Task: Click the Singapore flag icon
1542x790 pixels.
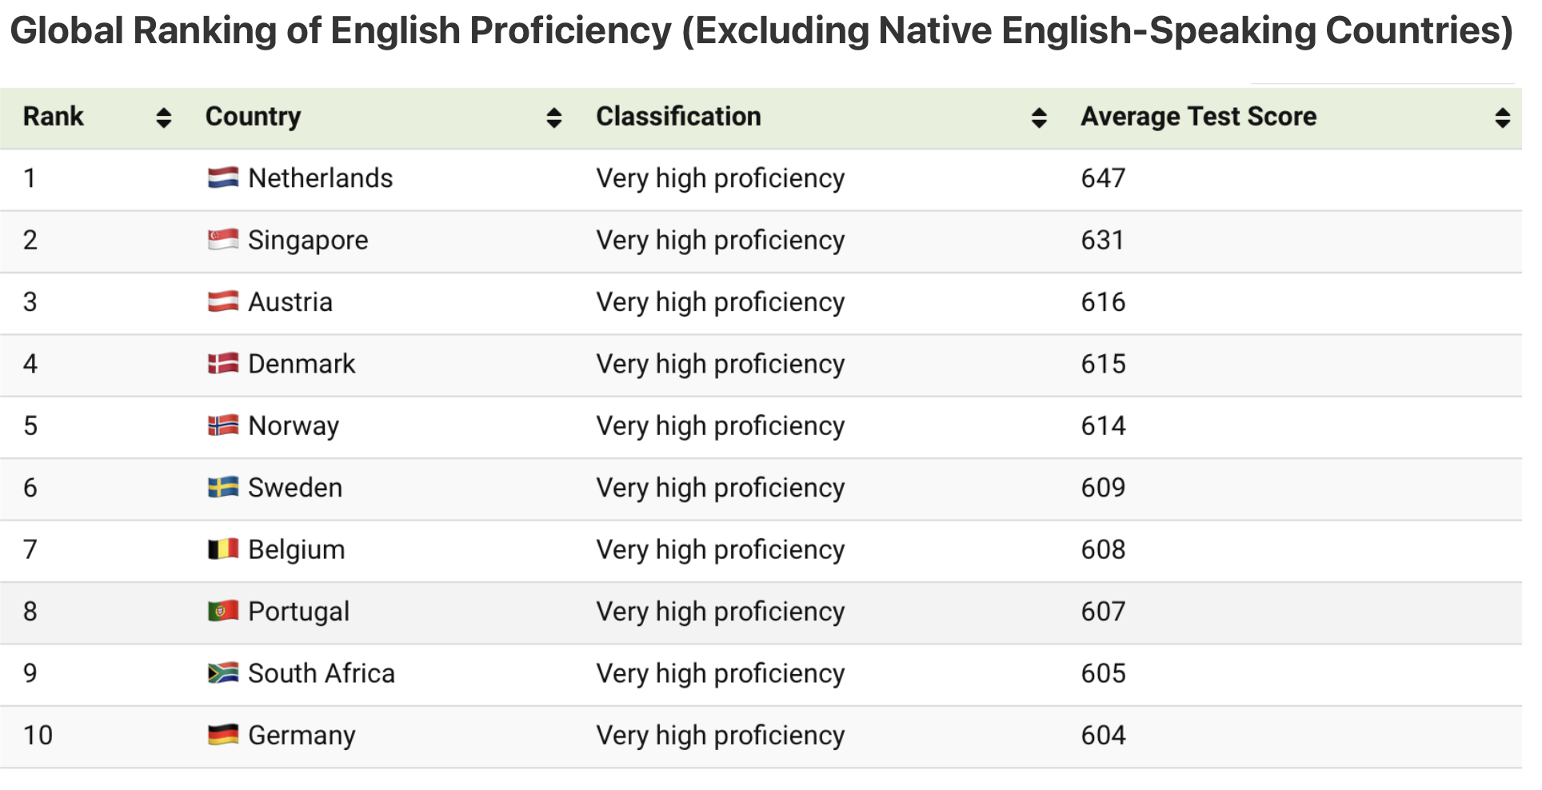Action: tap(223, 239)
